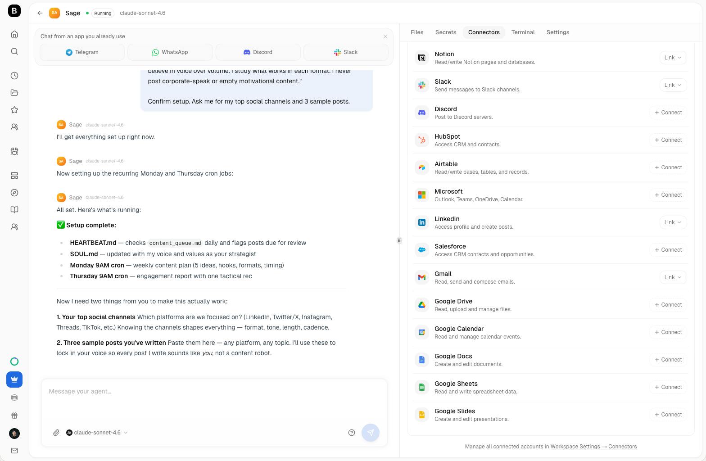Viewport: 706px width, 461px height.
Task: Open the gift icon in the sidebar
Action: (x=14, y=416)
